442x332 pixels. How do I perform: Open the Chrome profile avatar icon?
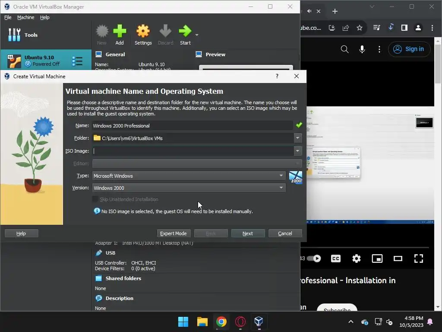(418, 28)
